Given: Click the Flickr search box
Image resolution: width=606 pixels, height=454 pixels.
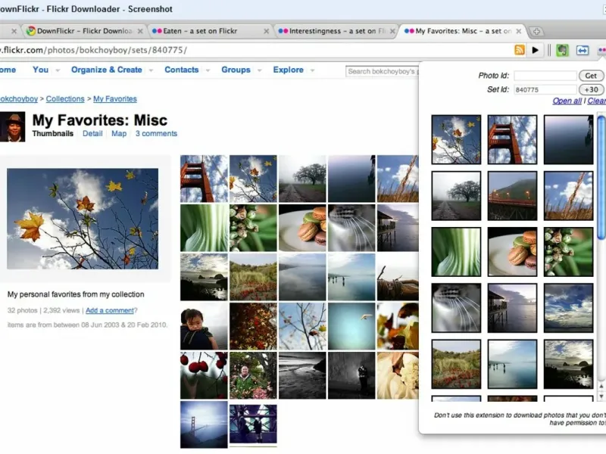Looking at the screenshot, I should 382,71.
